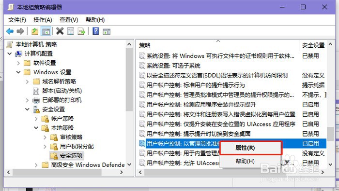Expand the 用户权限分配 node
This screenshot has height=191, width=339.
click(45, 147)
